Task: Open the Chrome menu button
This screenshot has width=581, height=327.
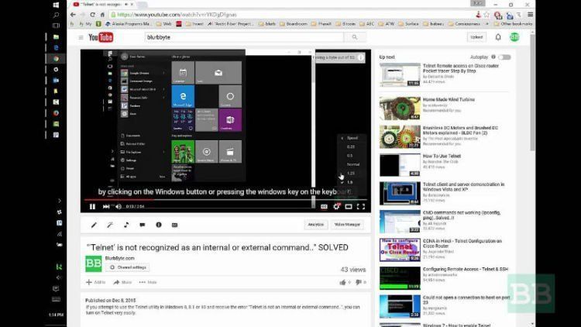Action: click(530, 15)
